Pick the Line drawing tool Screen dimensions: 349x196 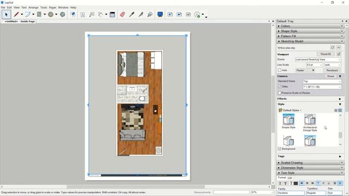pyautogui.click(x=16, y=15)
